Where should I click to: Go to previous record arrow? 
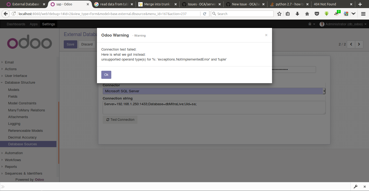[351, 44]
